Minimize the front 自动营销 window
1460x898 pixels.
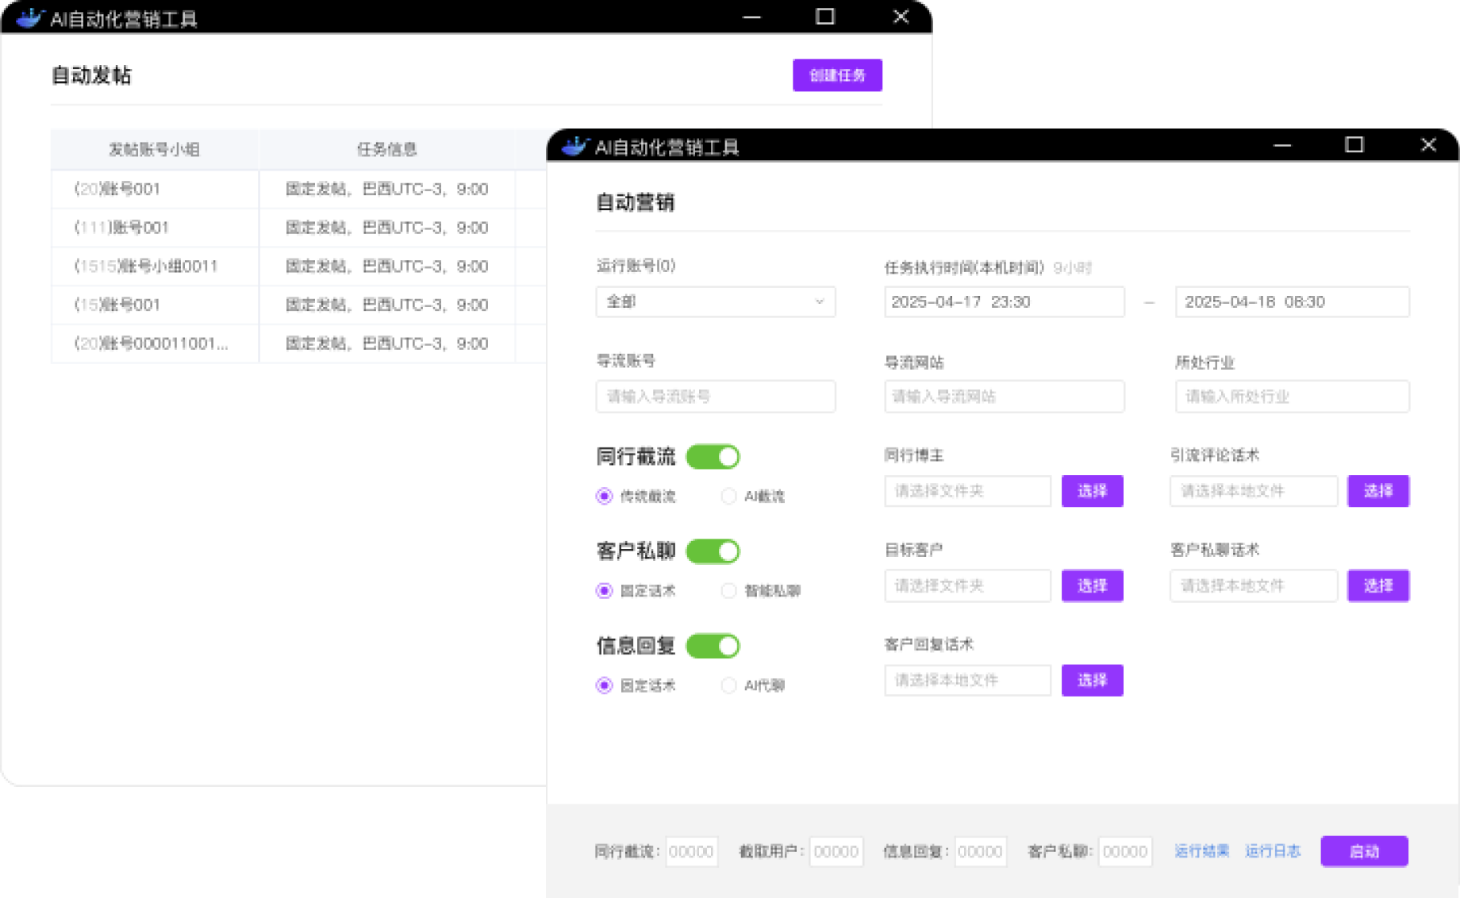(x=1281, y=146)
